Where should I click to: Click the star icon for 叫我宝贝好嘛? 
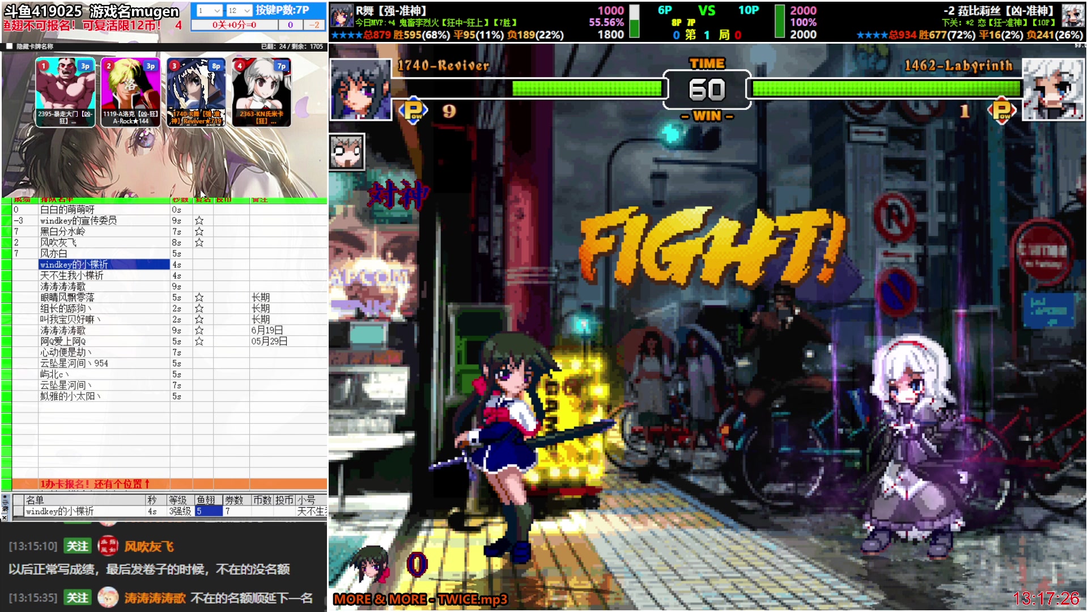[199, 319]
